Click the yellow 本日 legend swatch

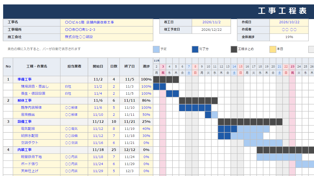pos(273,49)
